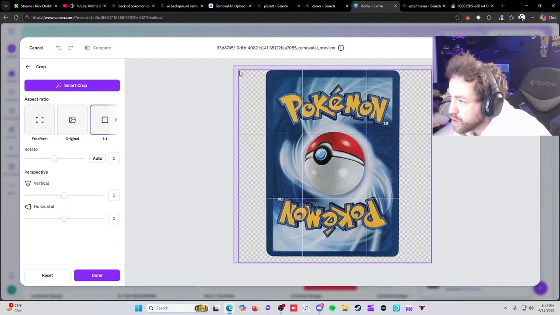Click the Pokemon card image in crop area
The image size is (560, 315).
(332, 163)
